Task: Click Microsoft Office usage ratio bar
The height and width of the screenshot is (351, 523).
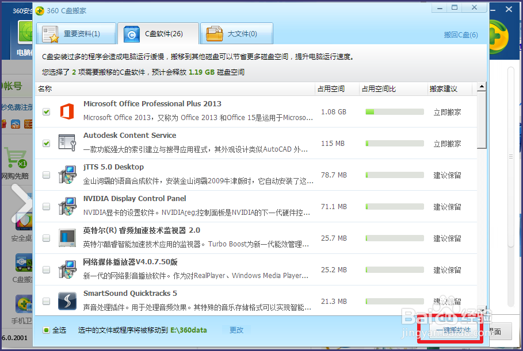Action: tap(395, 112)
